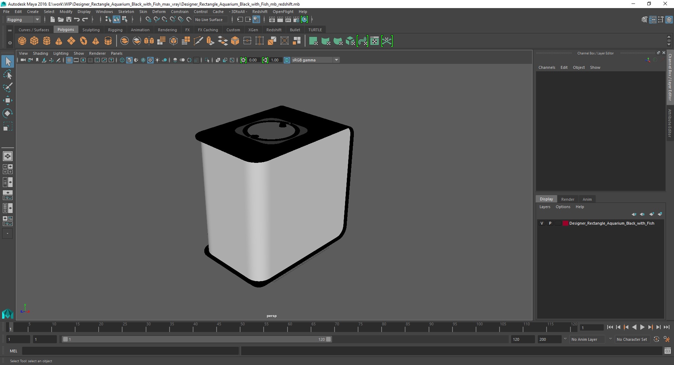Image resolution: width=674 pixels, height=365 pixels.
Task: Select the Paint Selection tool
Action: [8, 87]
